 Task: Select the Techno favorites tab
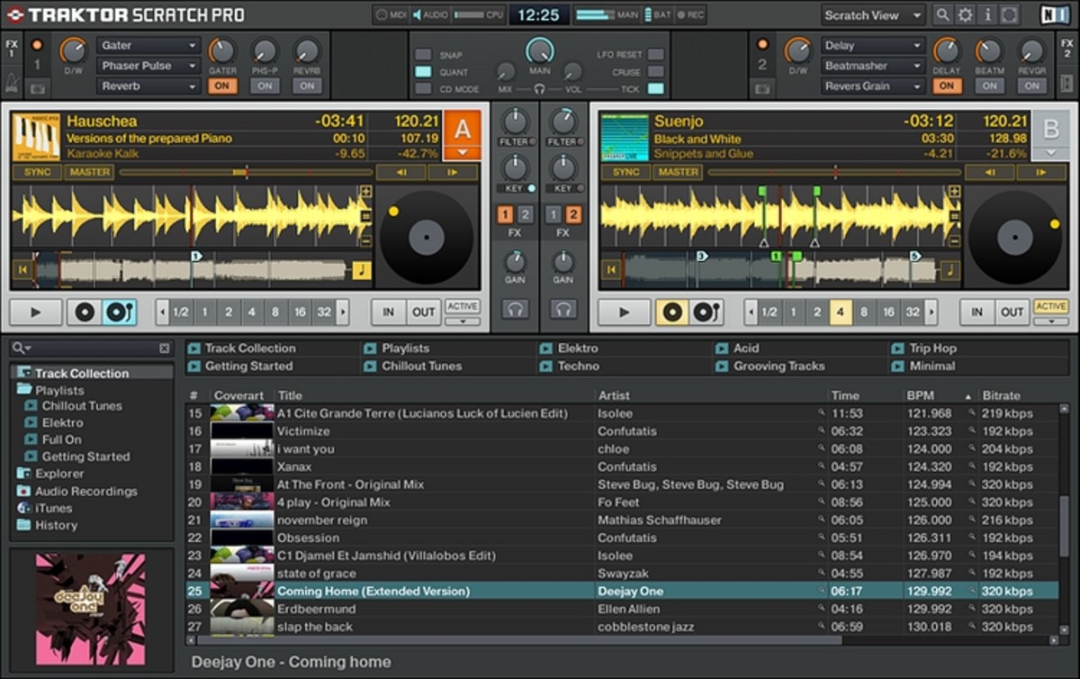tap(578, 367)
